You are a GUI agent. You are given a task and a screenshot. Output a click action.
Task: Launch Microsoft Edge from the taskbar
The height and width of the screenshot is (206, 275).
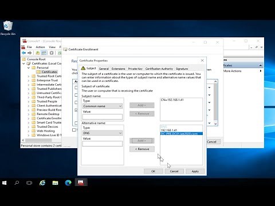68,183
